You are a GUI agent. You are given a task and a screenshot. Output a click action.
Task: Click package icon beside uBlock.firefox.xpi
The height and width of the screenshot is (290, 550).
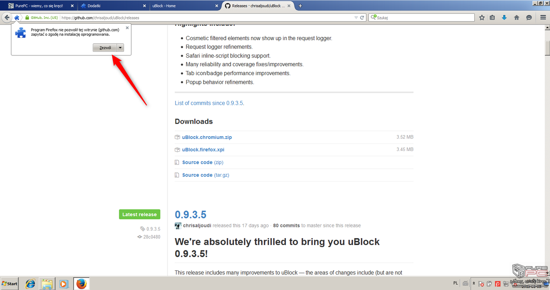[x=177, y=150]
